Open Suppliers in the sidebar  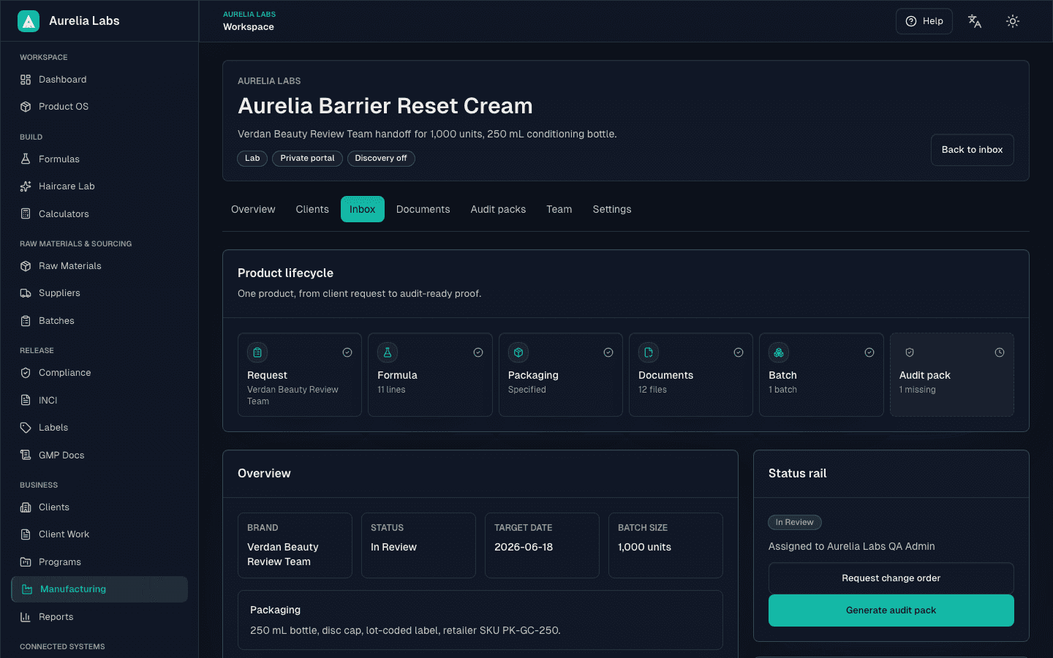[99, 293]
